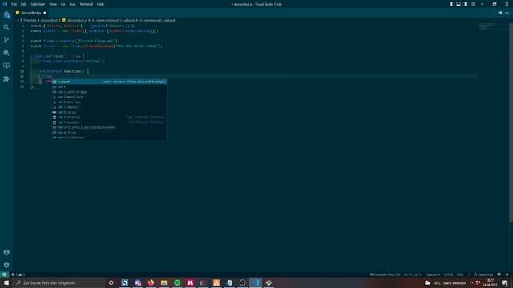Open the Search view in activity bar
The width and height of the screenshot is (513, 288).
coord(6,27)
